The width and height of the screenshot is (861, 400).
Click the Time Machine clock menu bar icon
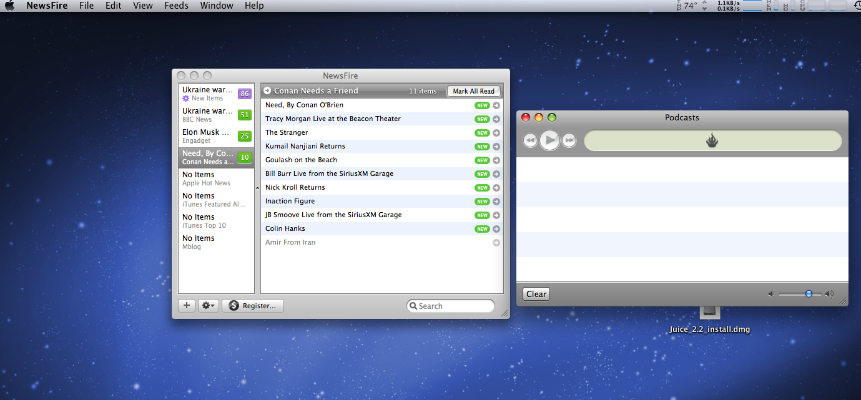(x=857, y=6)
